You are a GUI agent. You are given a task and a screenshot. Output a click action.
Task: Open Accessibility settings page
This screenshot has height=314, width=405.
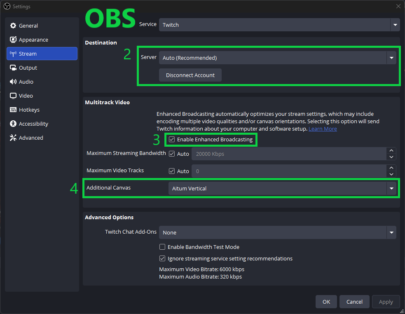pyautogui.click(x=42, y=124)
